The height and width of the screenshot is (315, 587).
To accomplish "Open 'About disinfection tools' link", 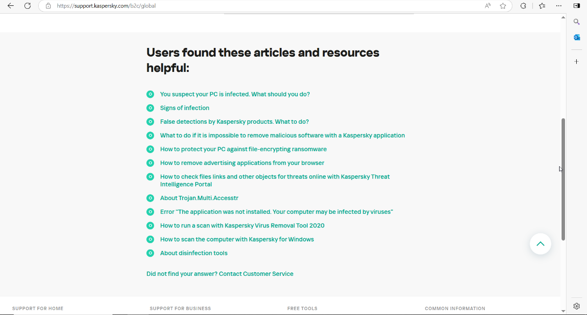I will pos(194,253).
